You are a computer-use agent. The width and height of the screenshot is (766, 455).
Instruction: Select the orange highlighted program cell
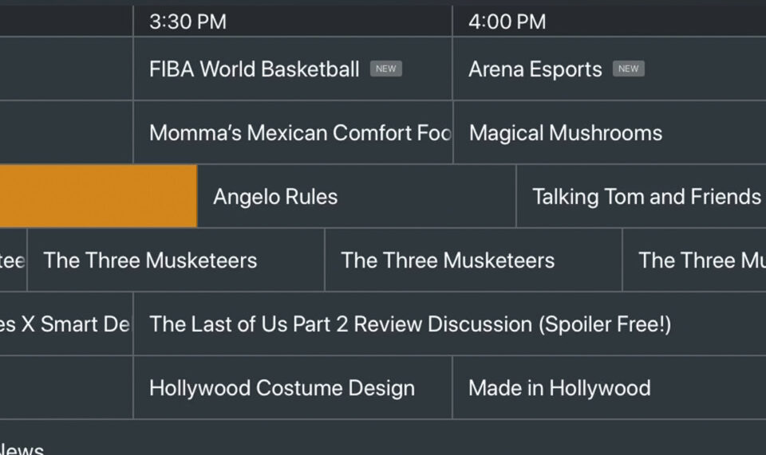point(97,196)
